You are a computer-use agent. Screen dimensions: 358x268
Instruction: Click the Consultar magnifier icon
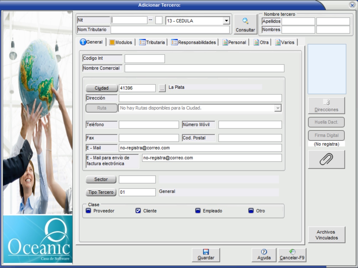(x=245, y=21)
